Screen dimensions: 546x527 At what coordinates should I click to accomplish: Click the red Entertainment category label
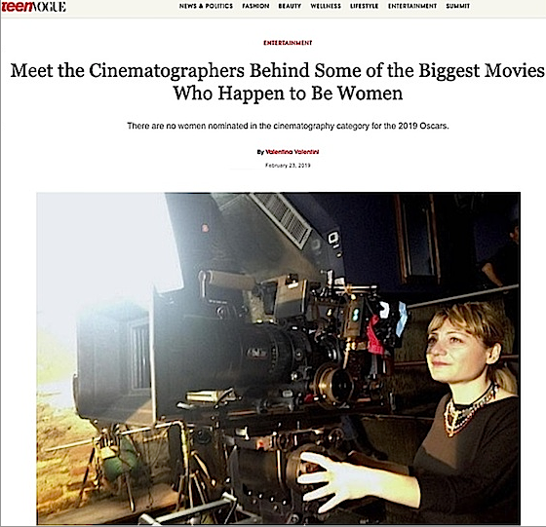click(288, 43)
